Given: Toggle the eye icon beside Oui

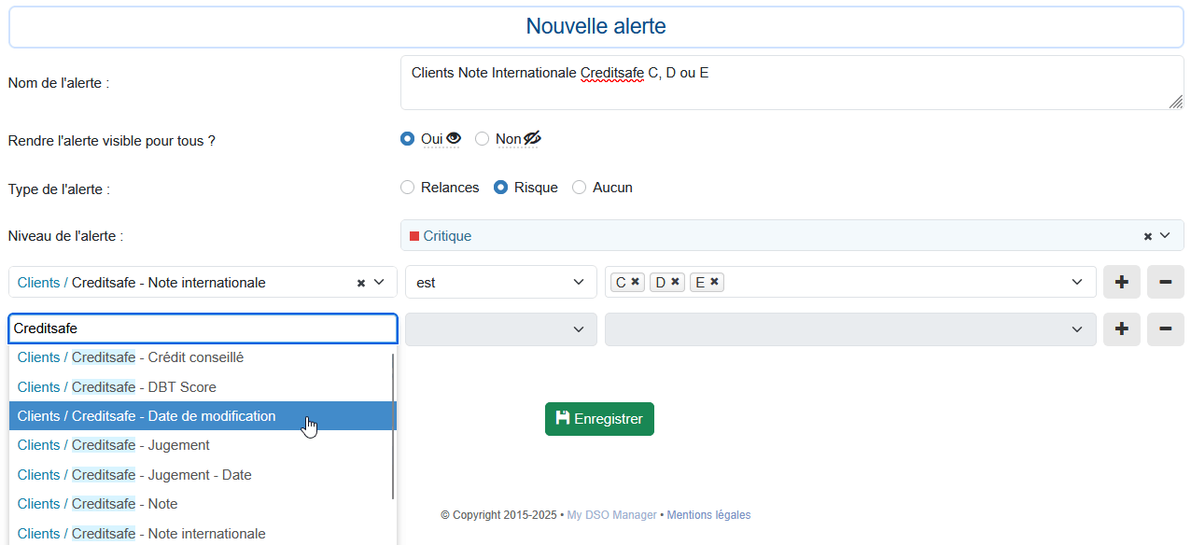Looking at the screenshot, I should pos(455,137).
